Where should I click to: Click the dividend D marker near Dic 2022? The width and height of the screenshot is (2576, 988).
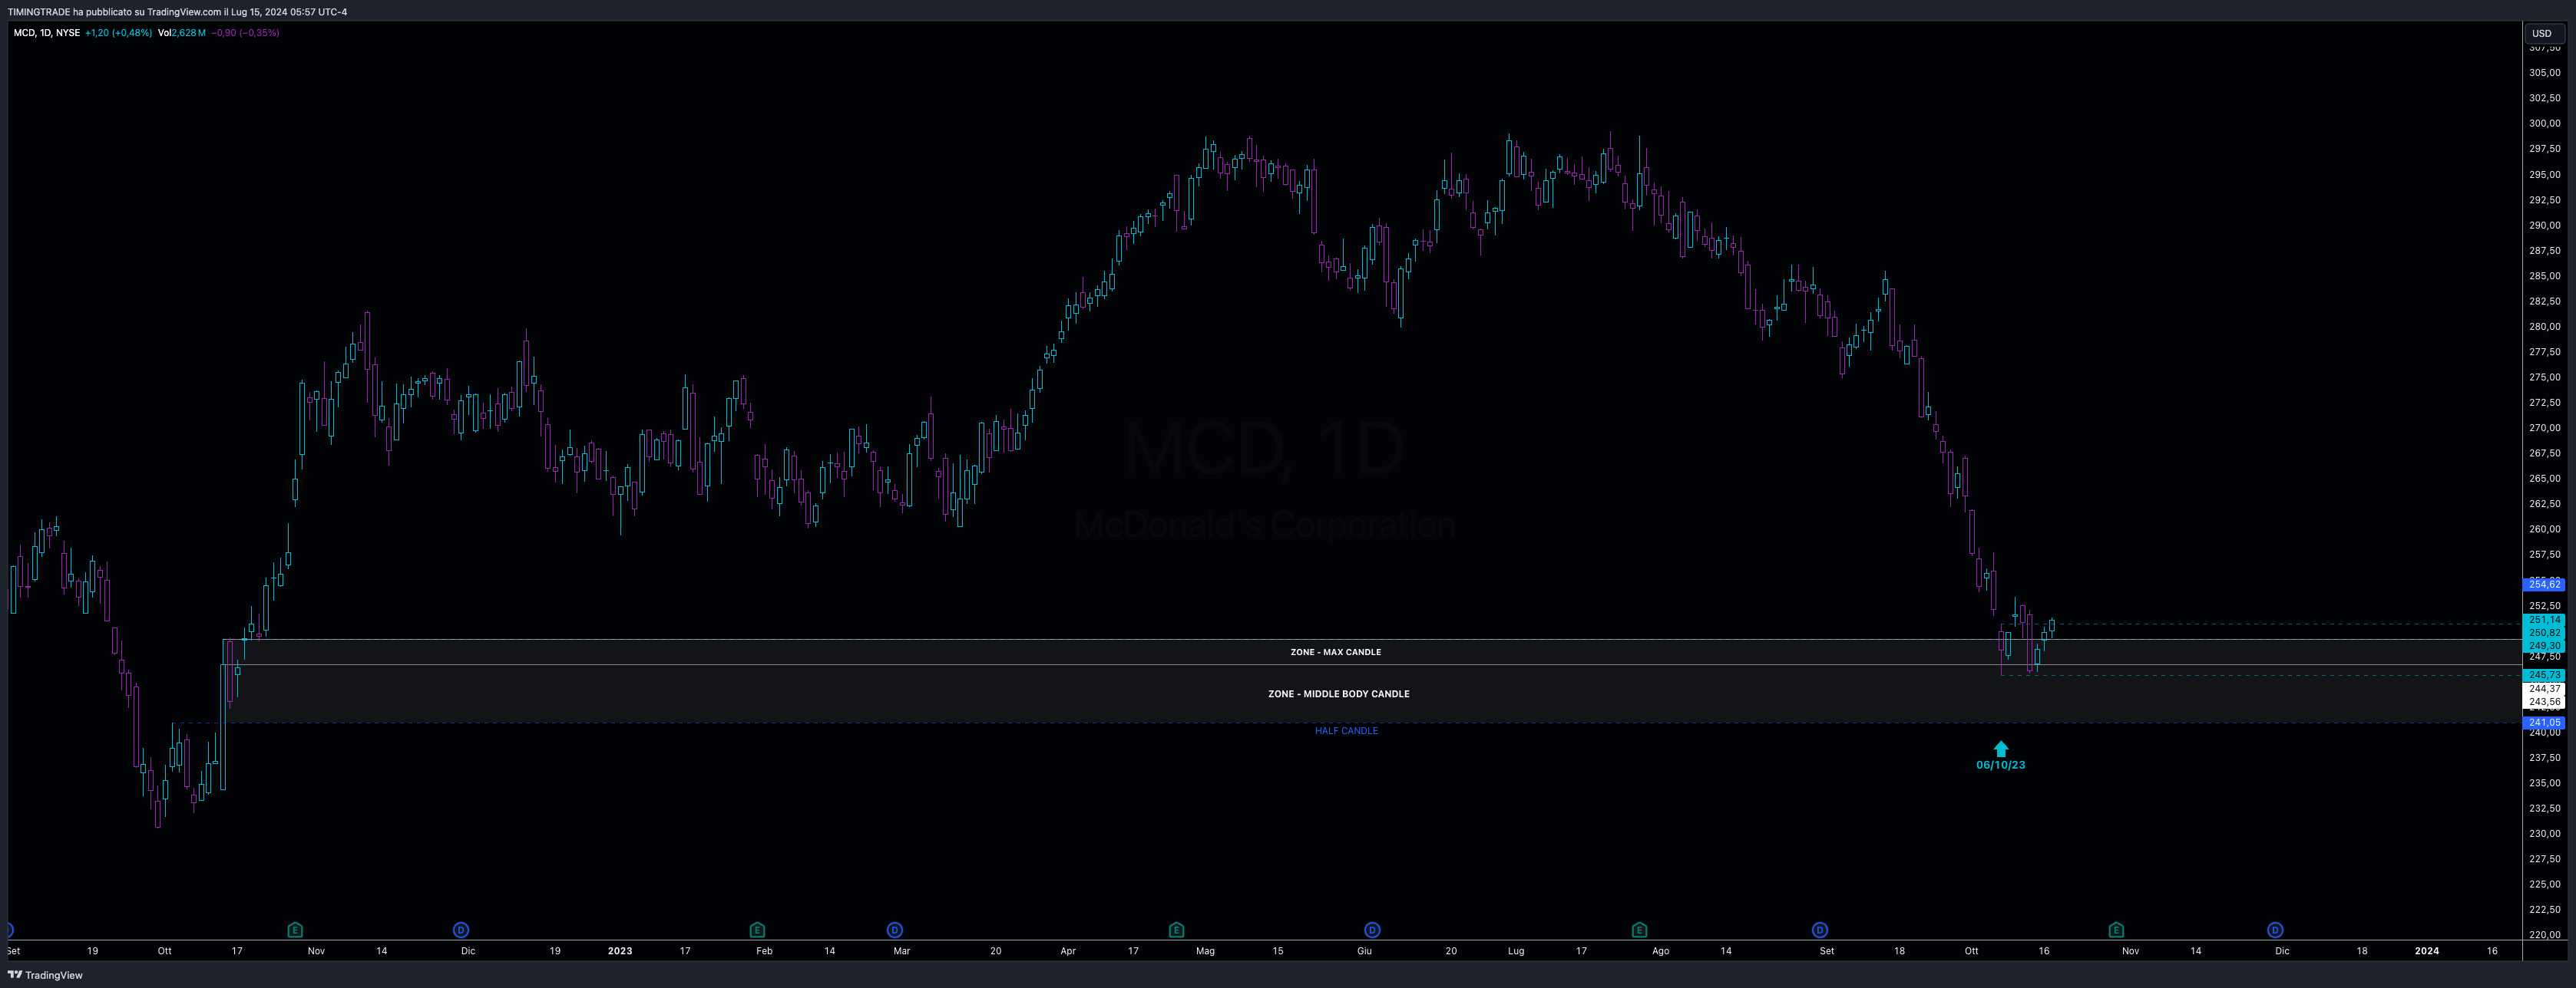(461, 930)
